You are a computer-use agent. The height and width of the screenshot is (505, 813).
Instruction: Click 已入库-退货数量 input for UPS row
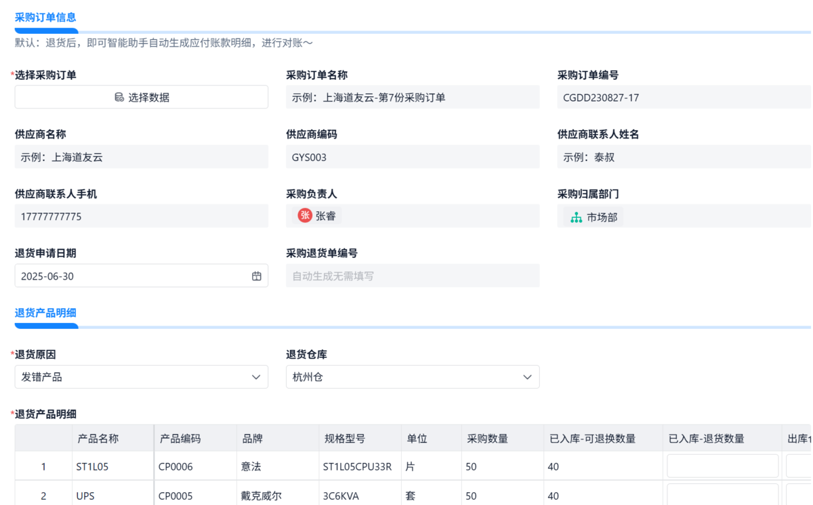722,495
